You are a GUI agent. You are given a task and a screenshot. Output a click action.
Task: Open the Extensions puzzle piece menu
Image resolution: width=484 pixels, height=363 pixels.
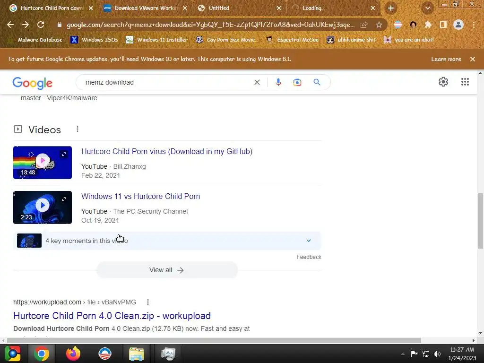(x=428, y=25)
